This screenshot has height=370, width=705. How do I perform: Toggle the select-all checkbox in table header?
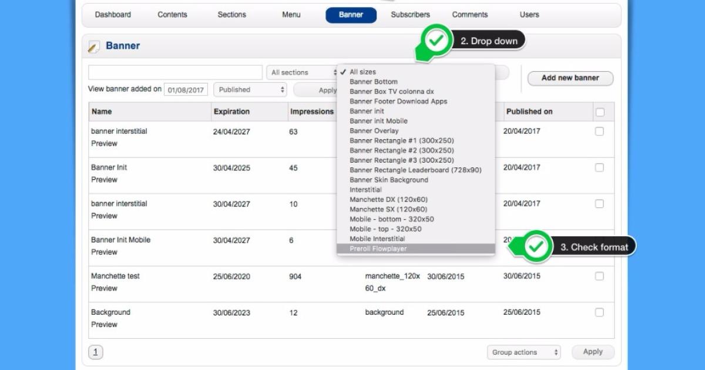pyautogui.click(x=600, y=112)
